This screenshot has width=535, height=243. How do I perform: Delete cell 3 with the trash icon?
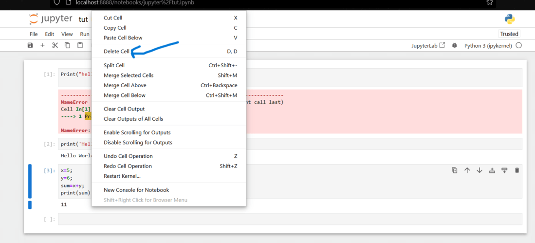tap(517, 170)
